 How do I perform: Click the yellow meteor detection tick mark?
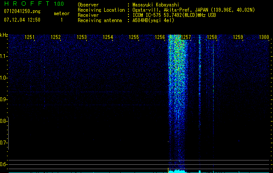click(x=168, y=170)
